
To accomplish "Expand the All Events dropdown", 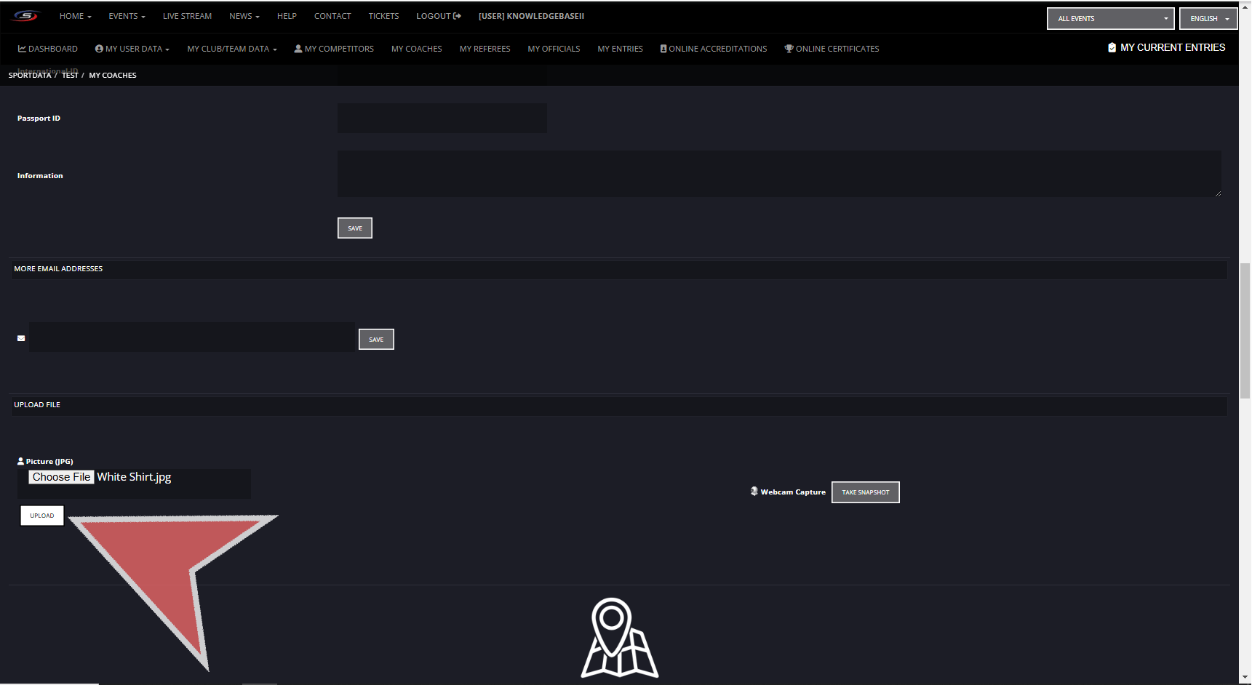I will click(x=1110, y=18).
